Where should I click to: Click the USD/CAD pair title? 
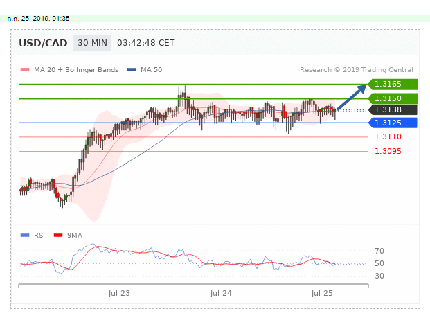[x=43, y=43]
